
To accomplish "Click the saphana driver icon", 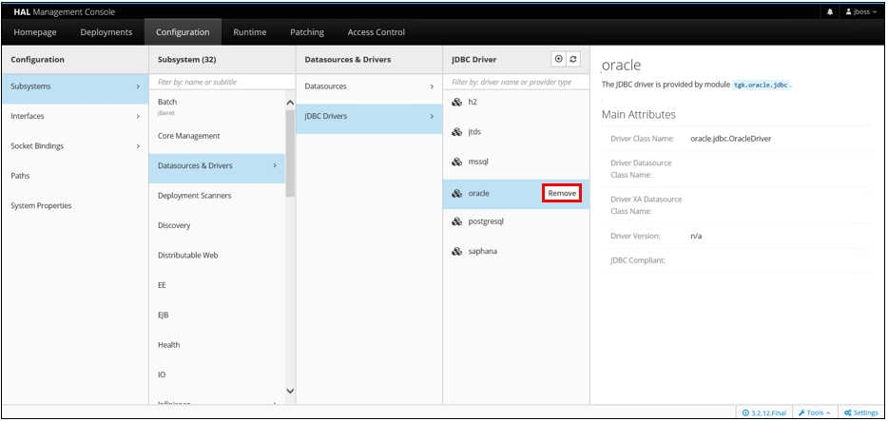I will [456, 251].
